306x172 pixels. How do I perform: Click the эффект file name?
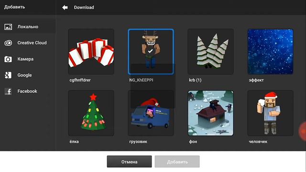(x=256, y=80)
